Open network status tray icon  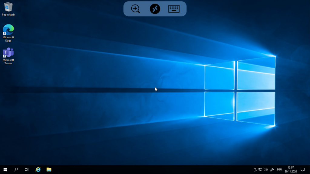point(260,169)
